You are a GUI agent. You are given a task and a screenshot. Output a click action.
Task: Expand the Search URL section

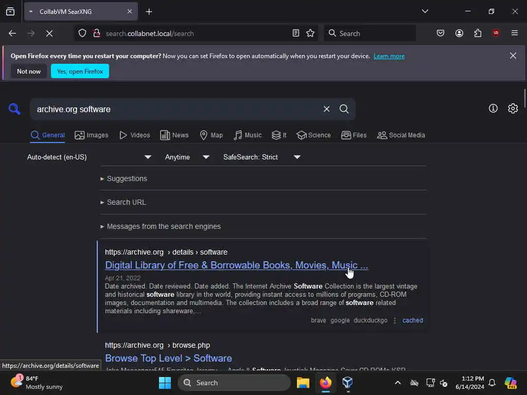[124, 202]
